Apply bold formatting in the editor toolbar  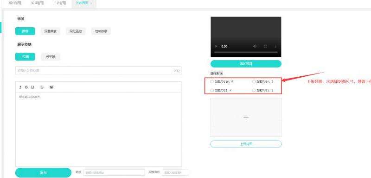[26, 87]
